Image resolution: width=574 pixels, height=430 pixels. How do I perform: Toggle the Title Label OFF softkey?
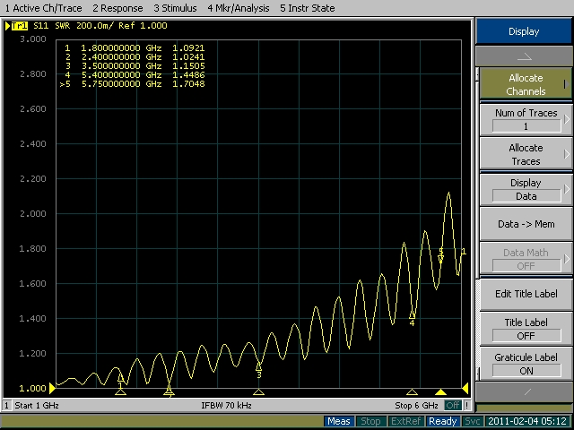point(526,329)
